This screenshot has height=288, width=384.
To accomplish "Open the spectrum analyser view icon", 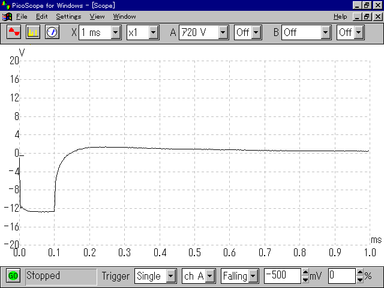I will coord(33,32).
